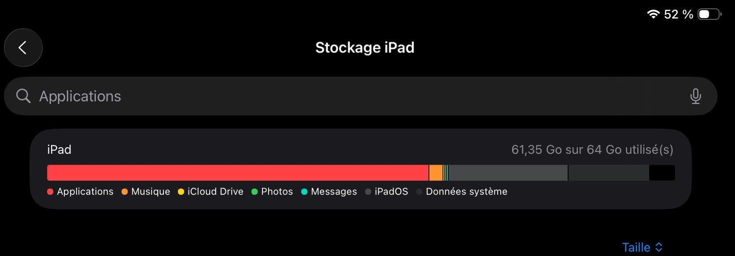
Task: Click the dark Données système bar segment
Action: [609, 173]
